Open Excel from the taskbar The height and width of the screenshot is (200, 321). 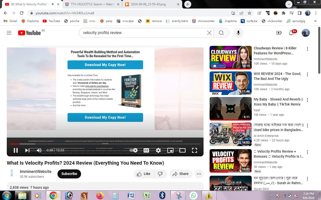point(147,195)
